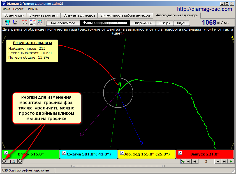The width and height of the screenshot is (236, 174).
Task: Open the Выпуск sub-tab
Action: point(165,23)
